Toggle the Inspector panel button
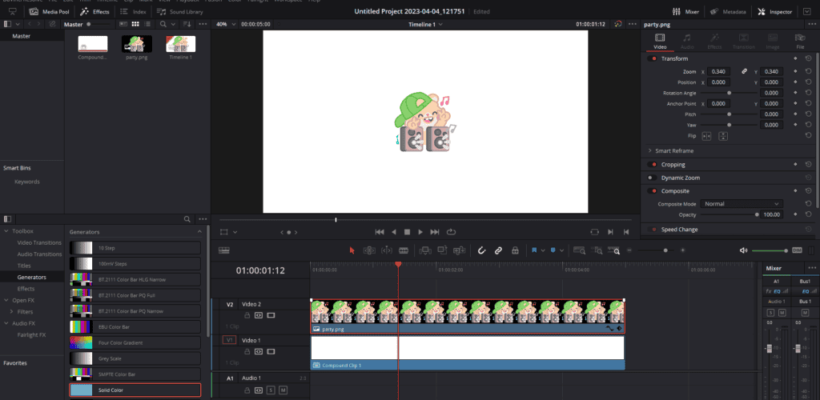 coord(774,11)
